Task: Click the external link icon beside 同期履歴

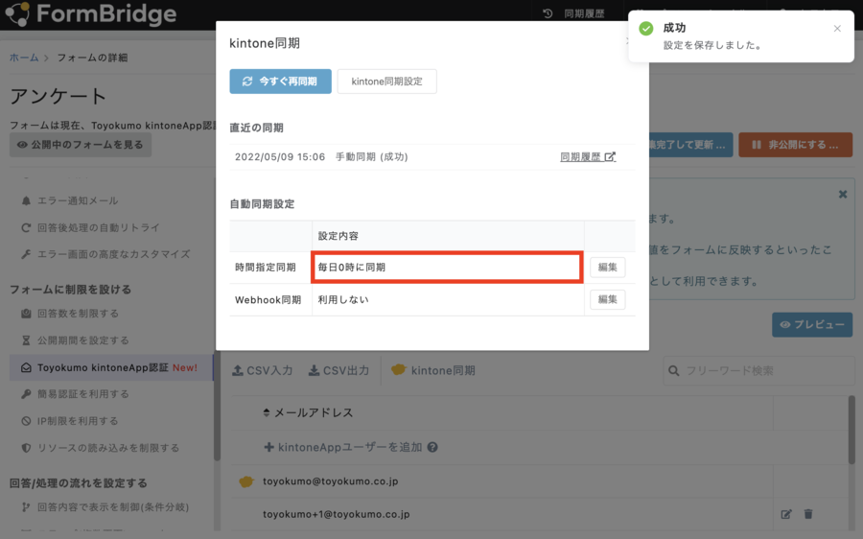Action: pyautogui.click(x=610, y=157)
